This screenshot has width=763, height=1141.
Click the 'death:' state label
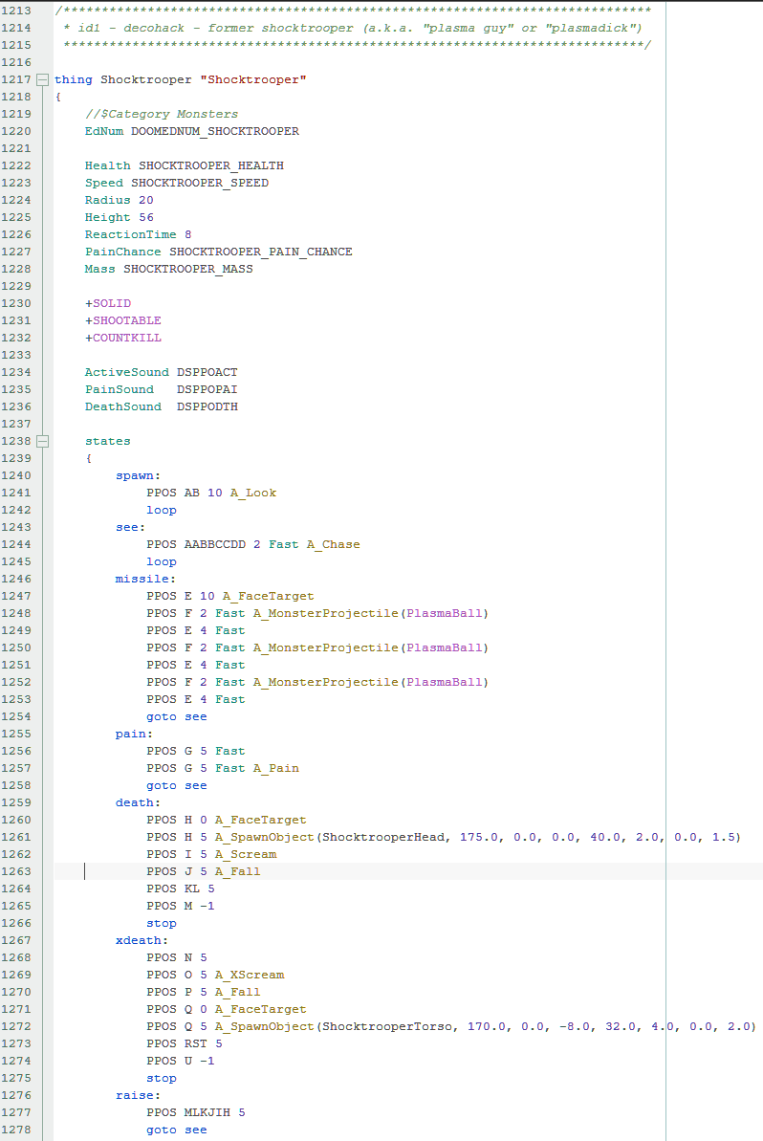(139, 802)
